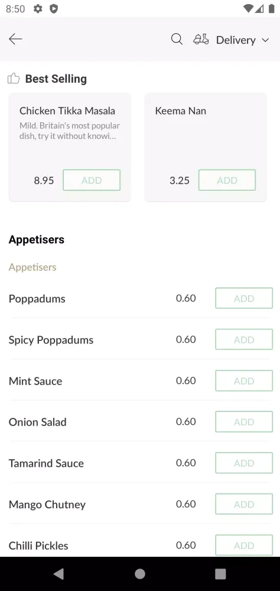Viewport: 280px width, 591px height.
Task: Tap the settings gear in status bar
Action: pyautogui.click(x=38, y=9)
